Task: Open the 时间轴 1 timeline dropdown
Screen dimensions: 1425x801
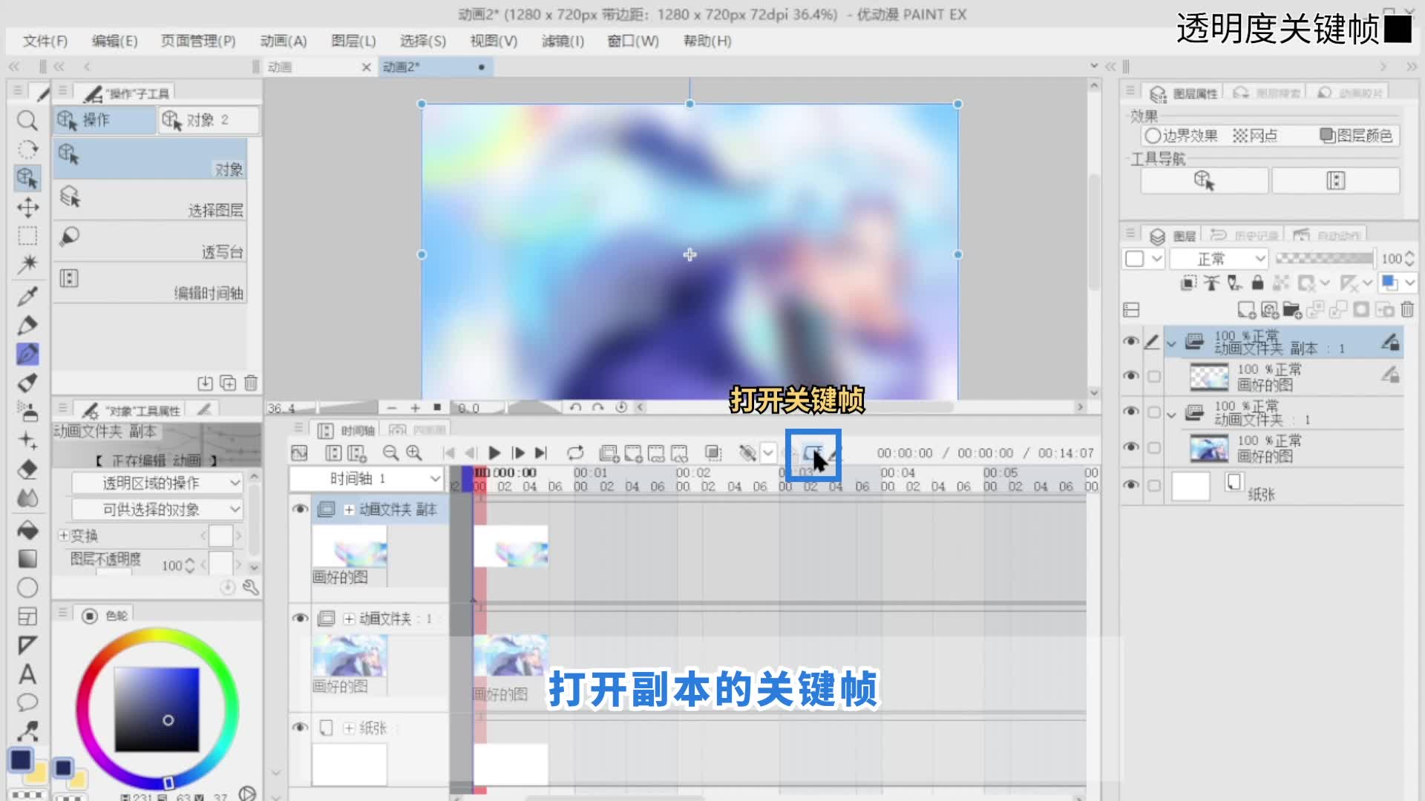Action: point(367,478)
